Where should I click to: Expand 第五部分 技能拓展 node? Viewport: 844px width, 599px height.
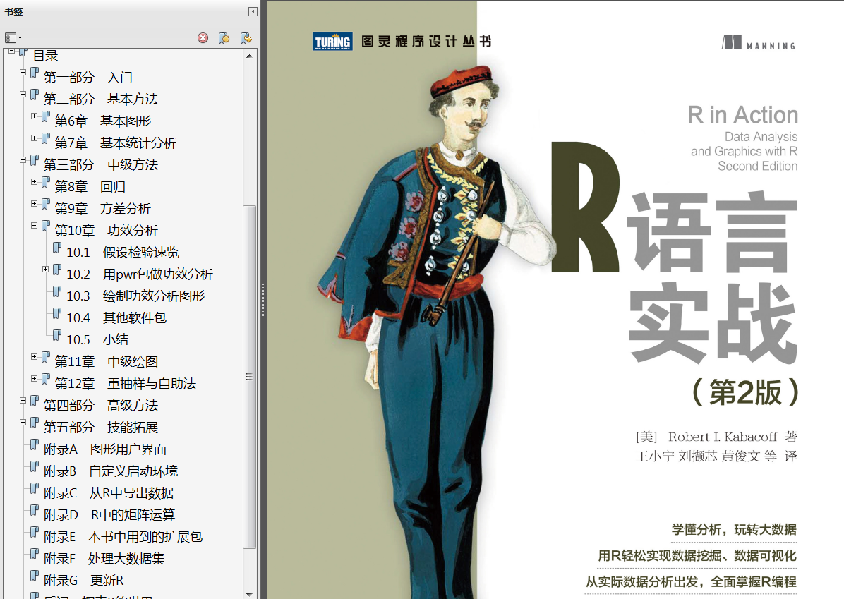coord(23,423)
